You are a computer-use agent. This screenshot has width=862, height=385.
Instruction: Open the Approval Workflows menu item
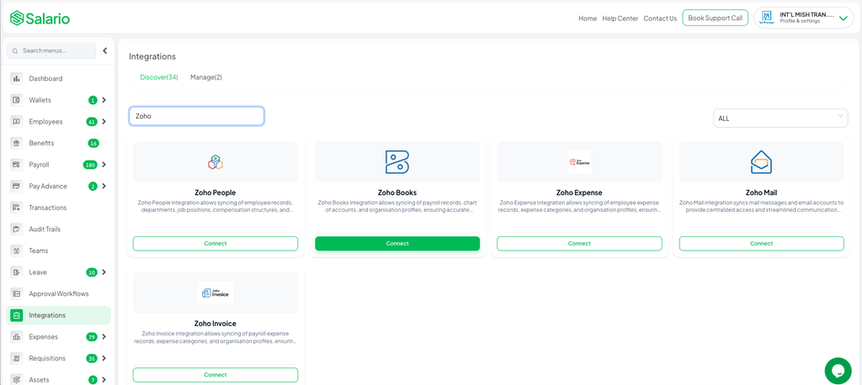point(58,294)
